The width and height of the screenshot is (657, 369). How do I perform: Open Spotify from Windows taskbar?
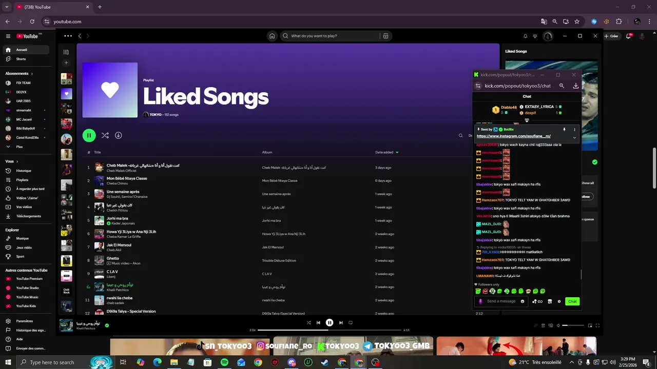tap(224, 362)
